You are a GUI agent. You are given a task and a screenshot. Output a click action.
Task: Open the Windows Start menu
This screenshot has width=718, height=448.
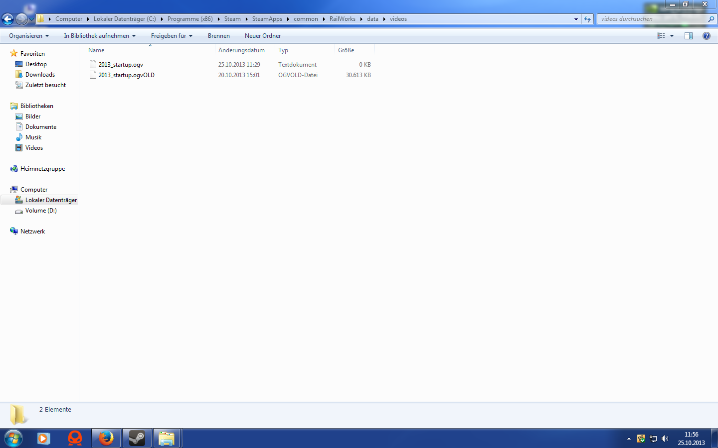(x=13, y=439)
